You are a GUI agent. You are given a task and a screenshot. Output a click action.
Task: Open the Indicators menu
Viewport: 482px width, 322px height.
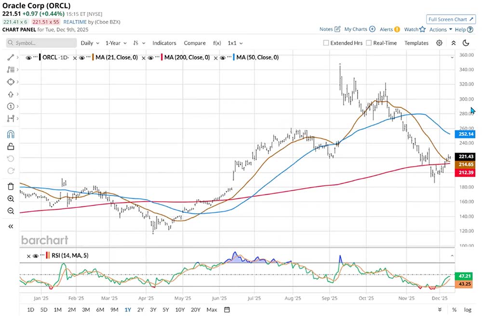pos(164,43)
